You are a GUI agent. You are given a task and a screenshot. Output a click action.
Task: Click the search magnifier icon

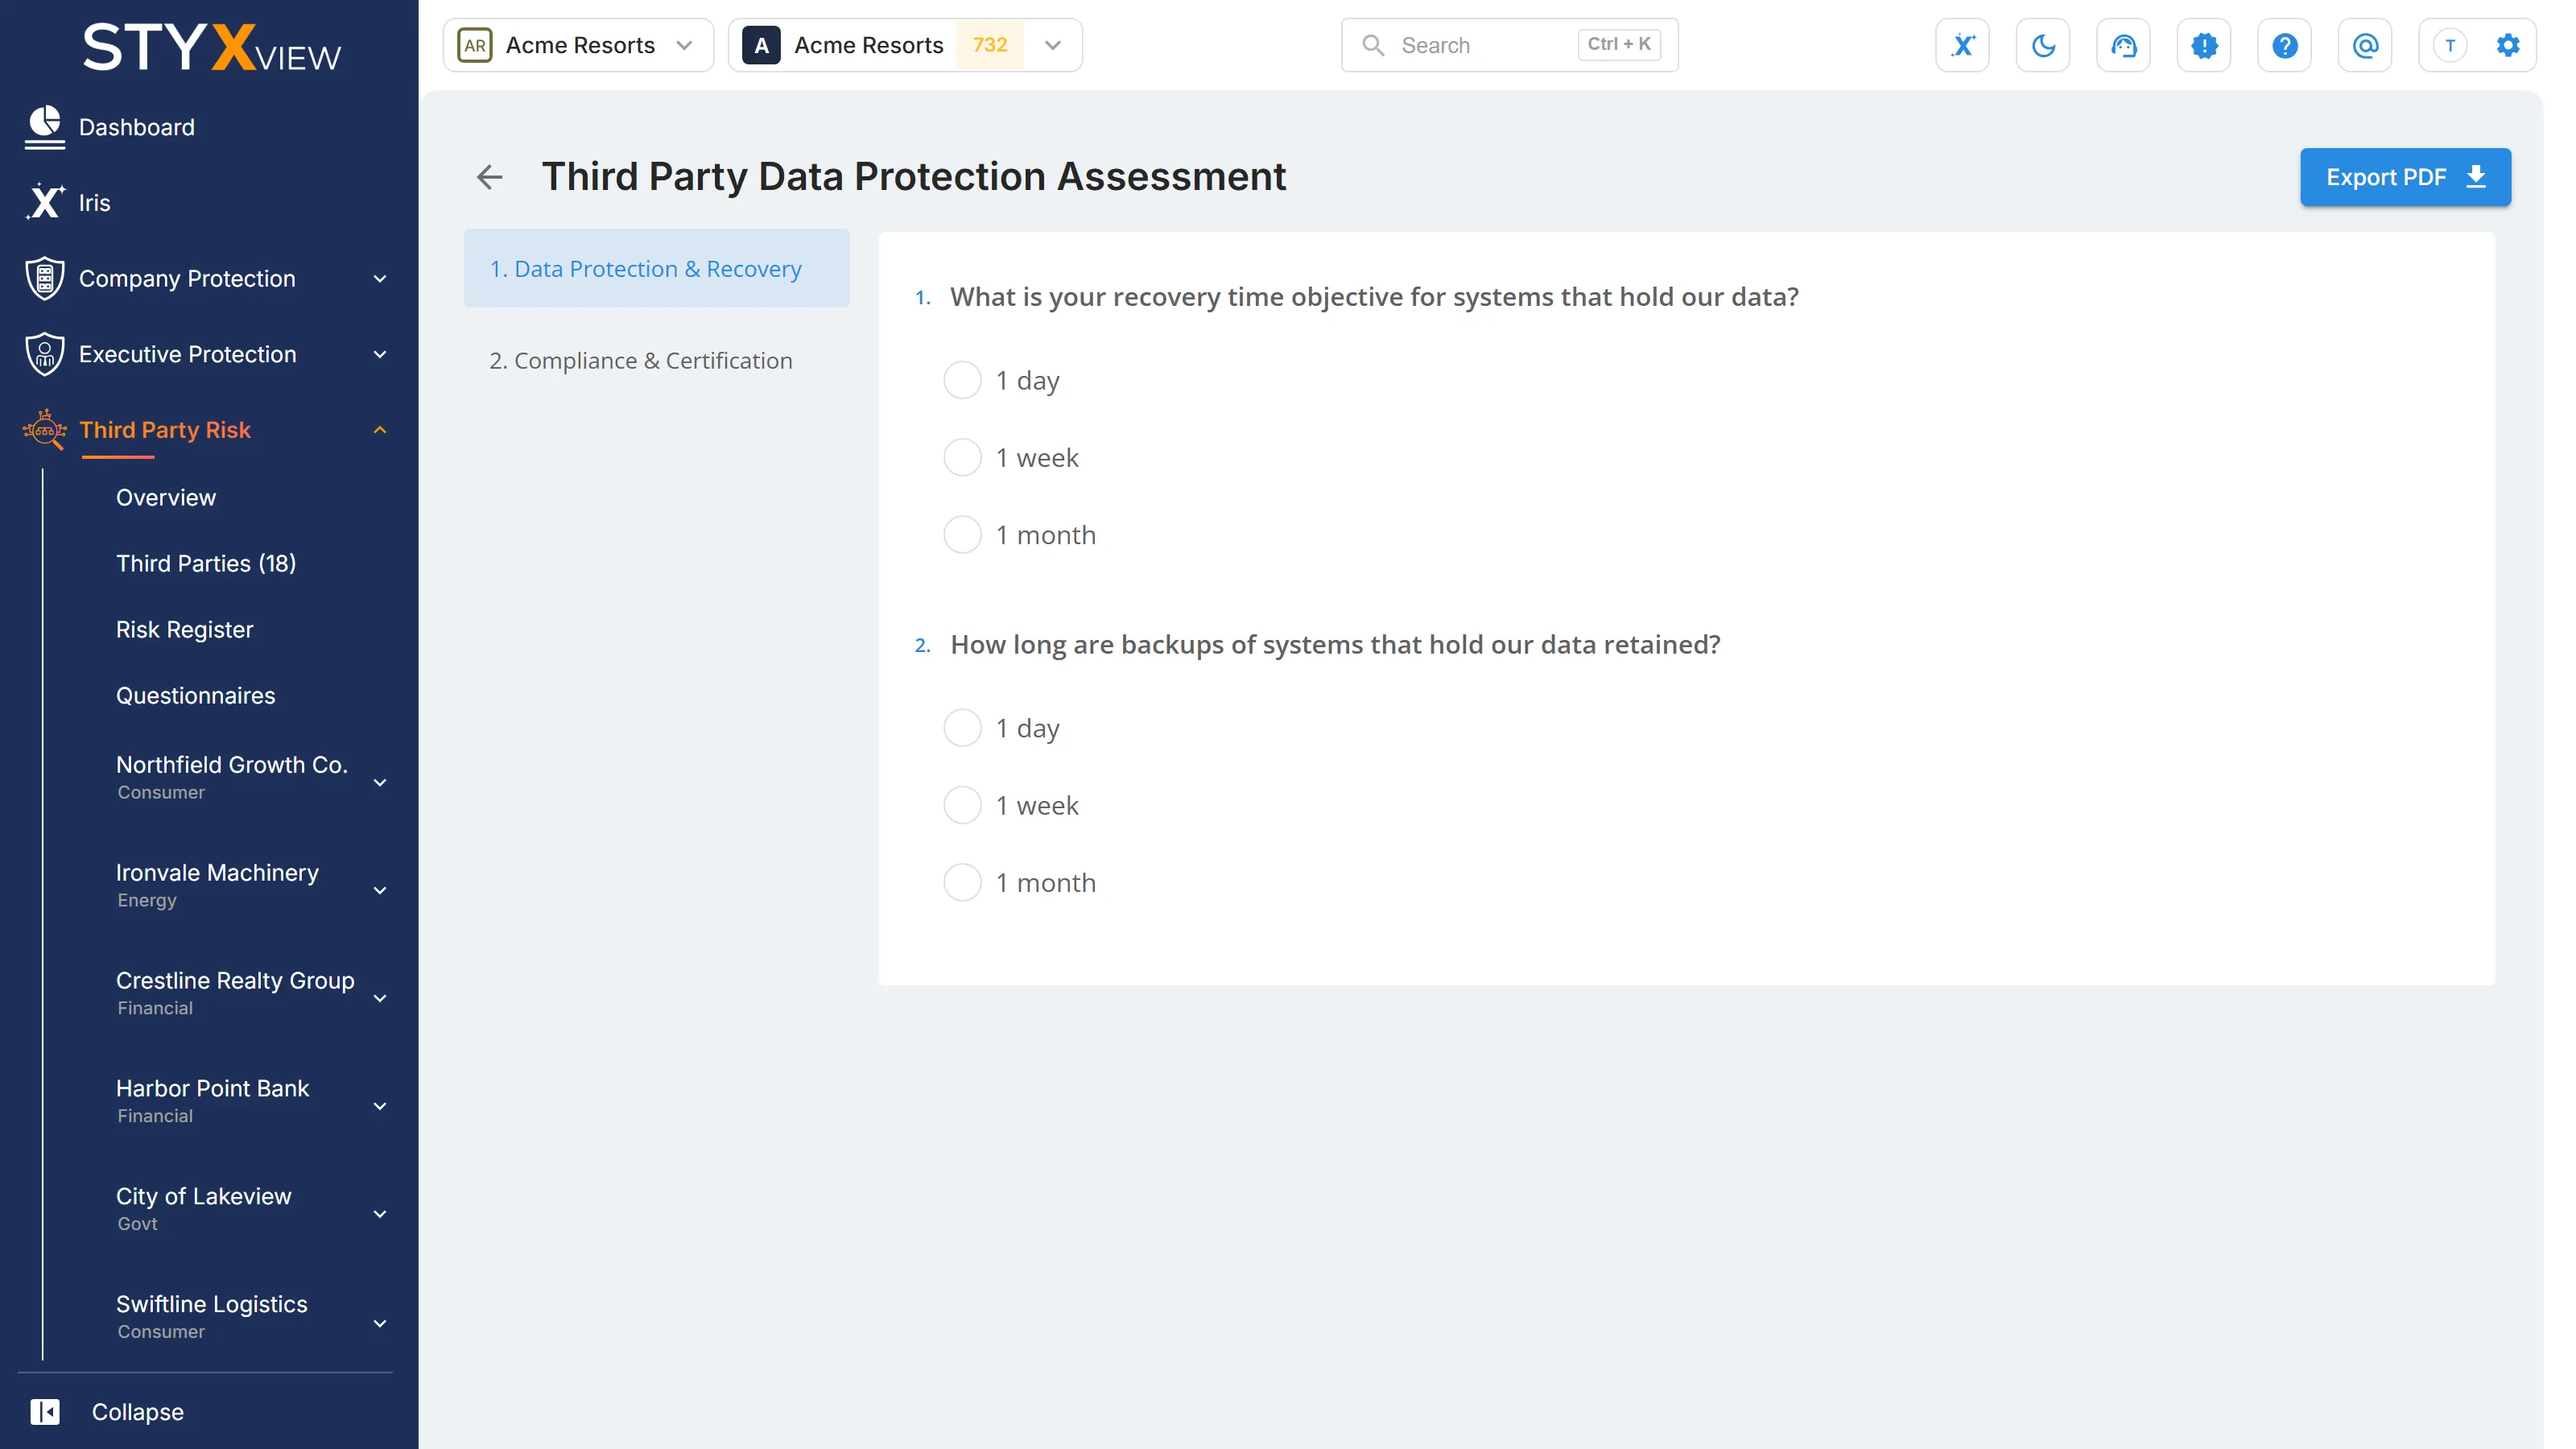pyautogui.click(x=1373, y=45)
